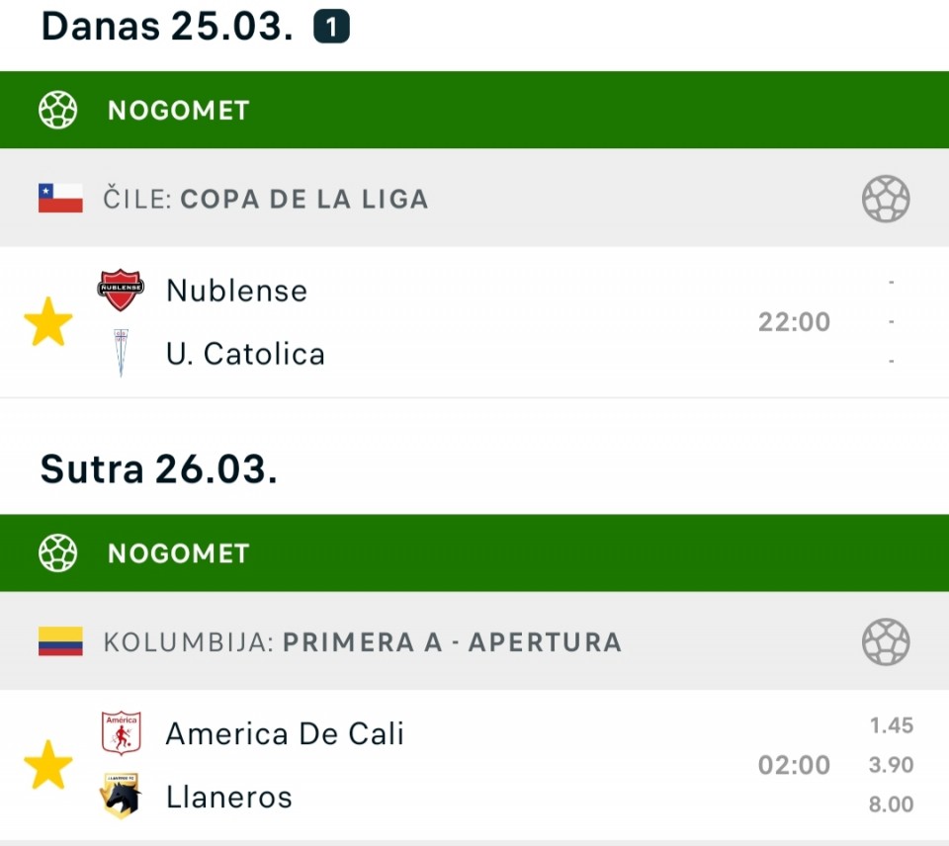The height and width of the screenshot is (846, 949).
Task: Select the 3.90 draw odds
Action: pos(891,765)
